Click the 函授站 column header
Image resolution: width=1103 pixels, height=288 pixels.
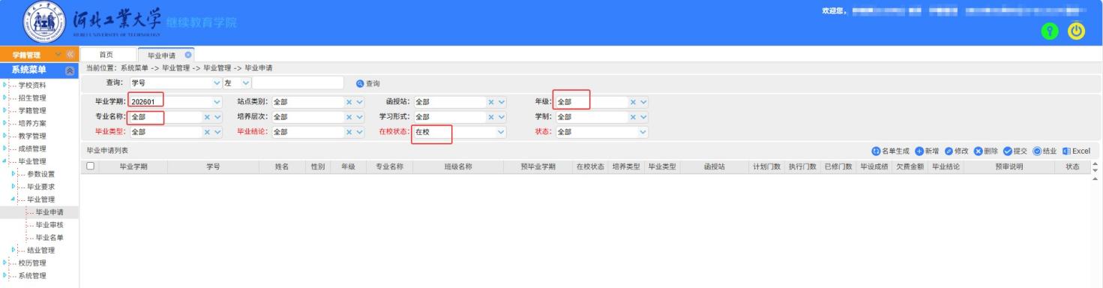coord(714,166)
